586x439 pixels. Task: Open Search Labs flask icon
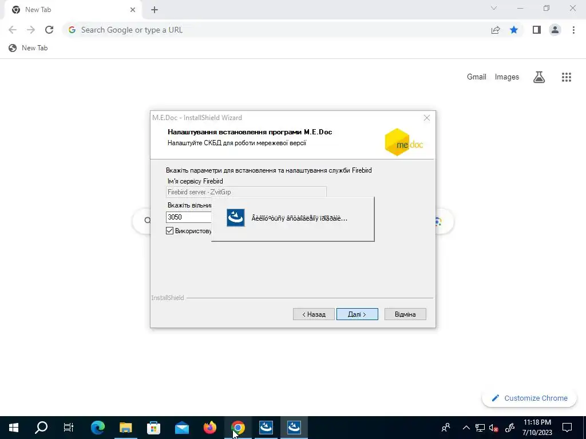click(539, 77)
